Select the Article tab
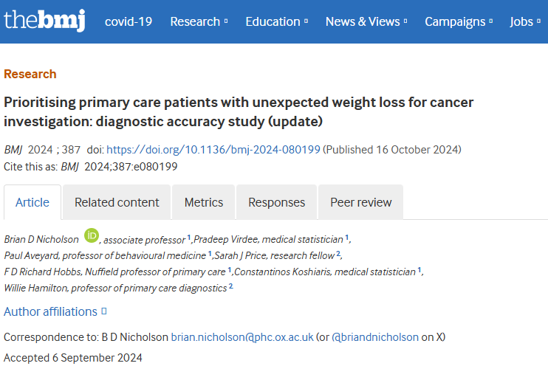The image size is (548, 366). pos(32,202)
